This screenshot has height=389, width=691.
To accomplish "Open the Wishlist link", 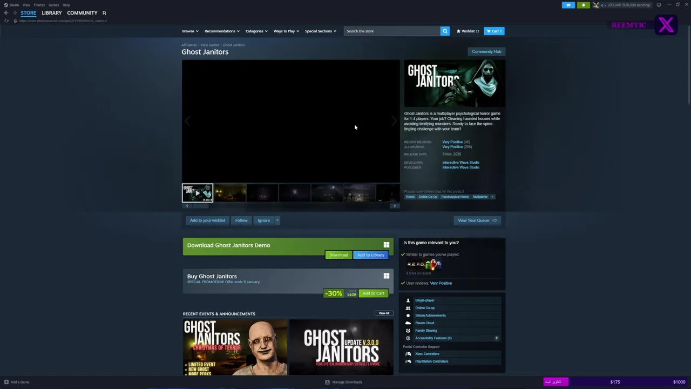I will [468, 31].
